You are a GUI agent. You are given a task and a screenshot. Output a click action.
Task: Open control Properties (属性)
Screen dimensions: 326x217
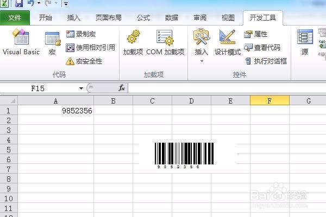(256, 34)
